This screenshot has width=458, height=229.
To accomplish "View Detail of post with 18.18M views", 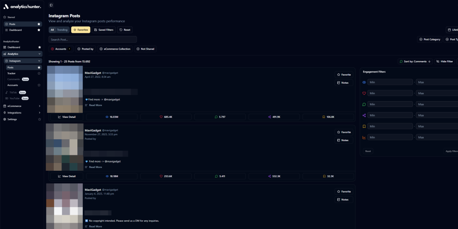I will (66, 177).
